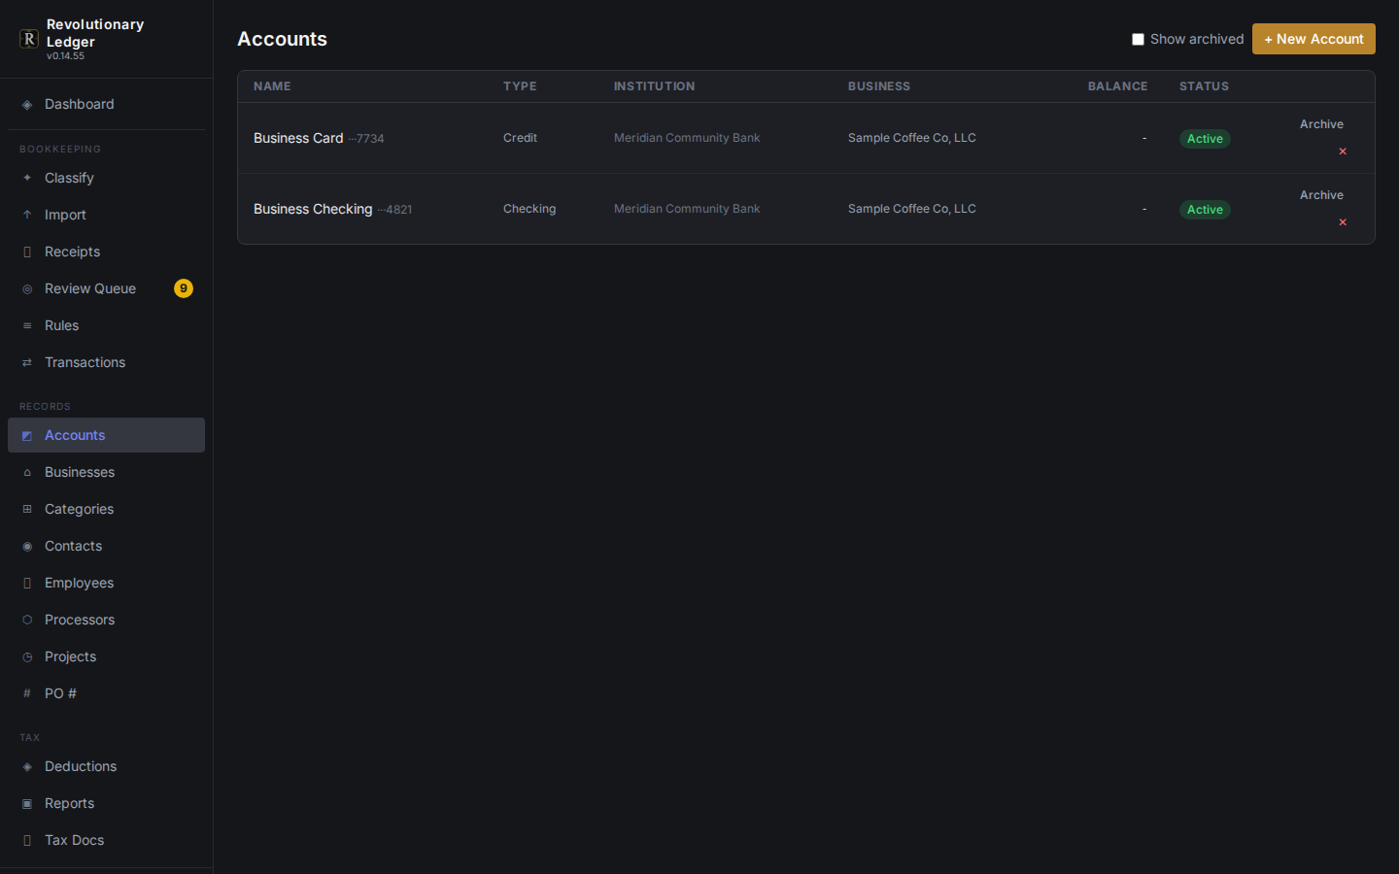Click the Business Checking account name
Viewport: 1399px width, 874px height.
(313, 209)
